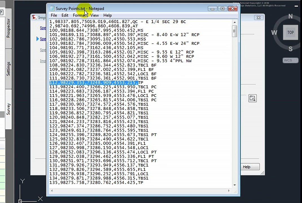Click the current 'Spe' step link with arrow
Viewport: 302px width, 203px height.
[x=43, y=39]
